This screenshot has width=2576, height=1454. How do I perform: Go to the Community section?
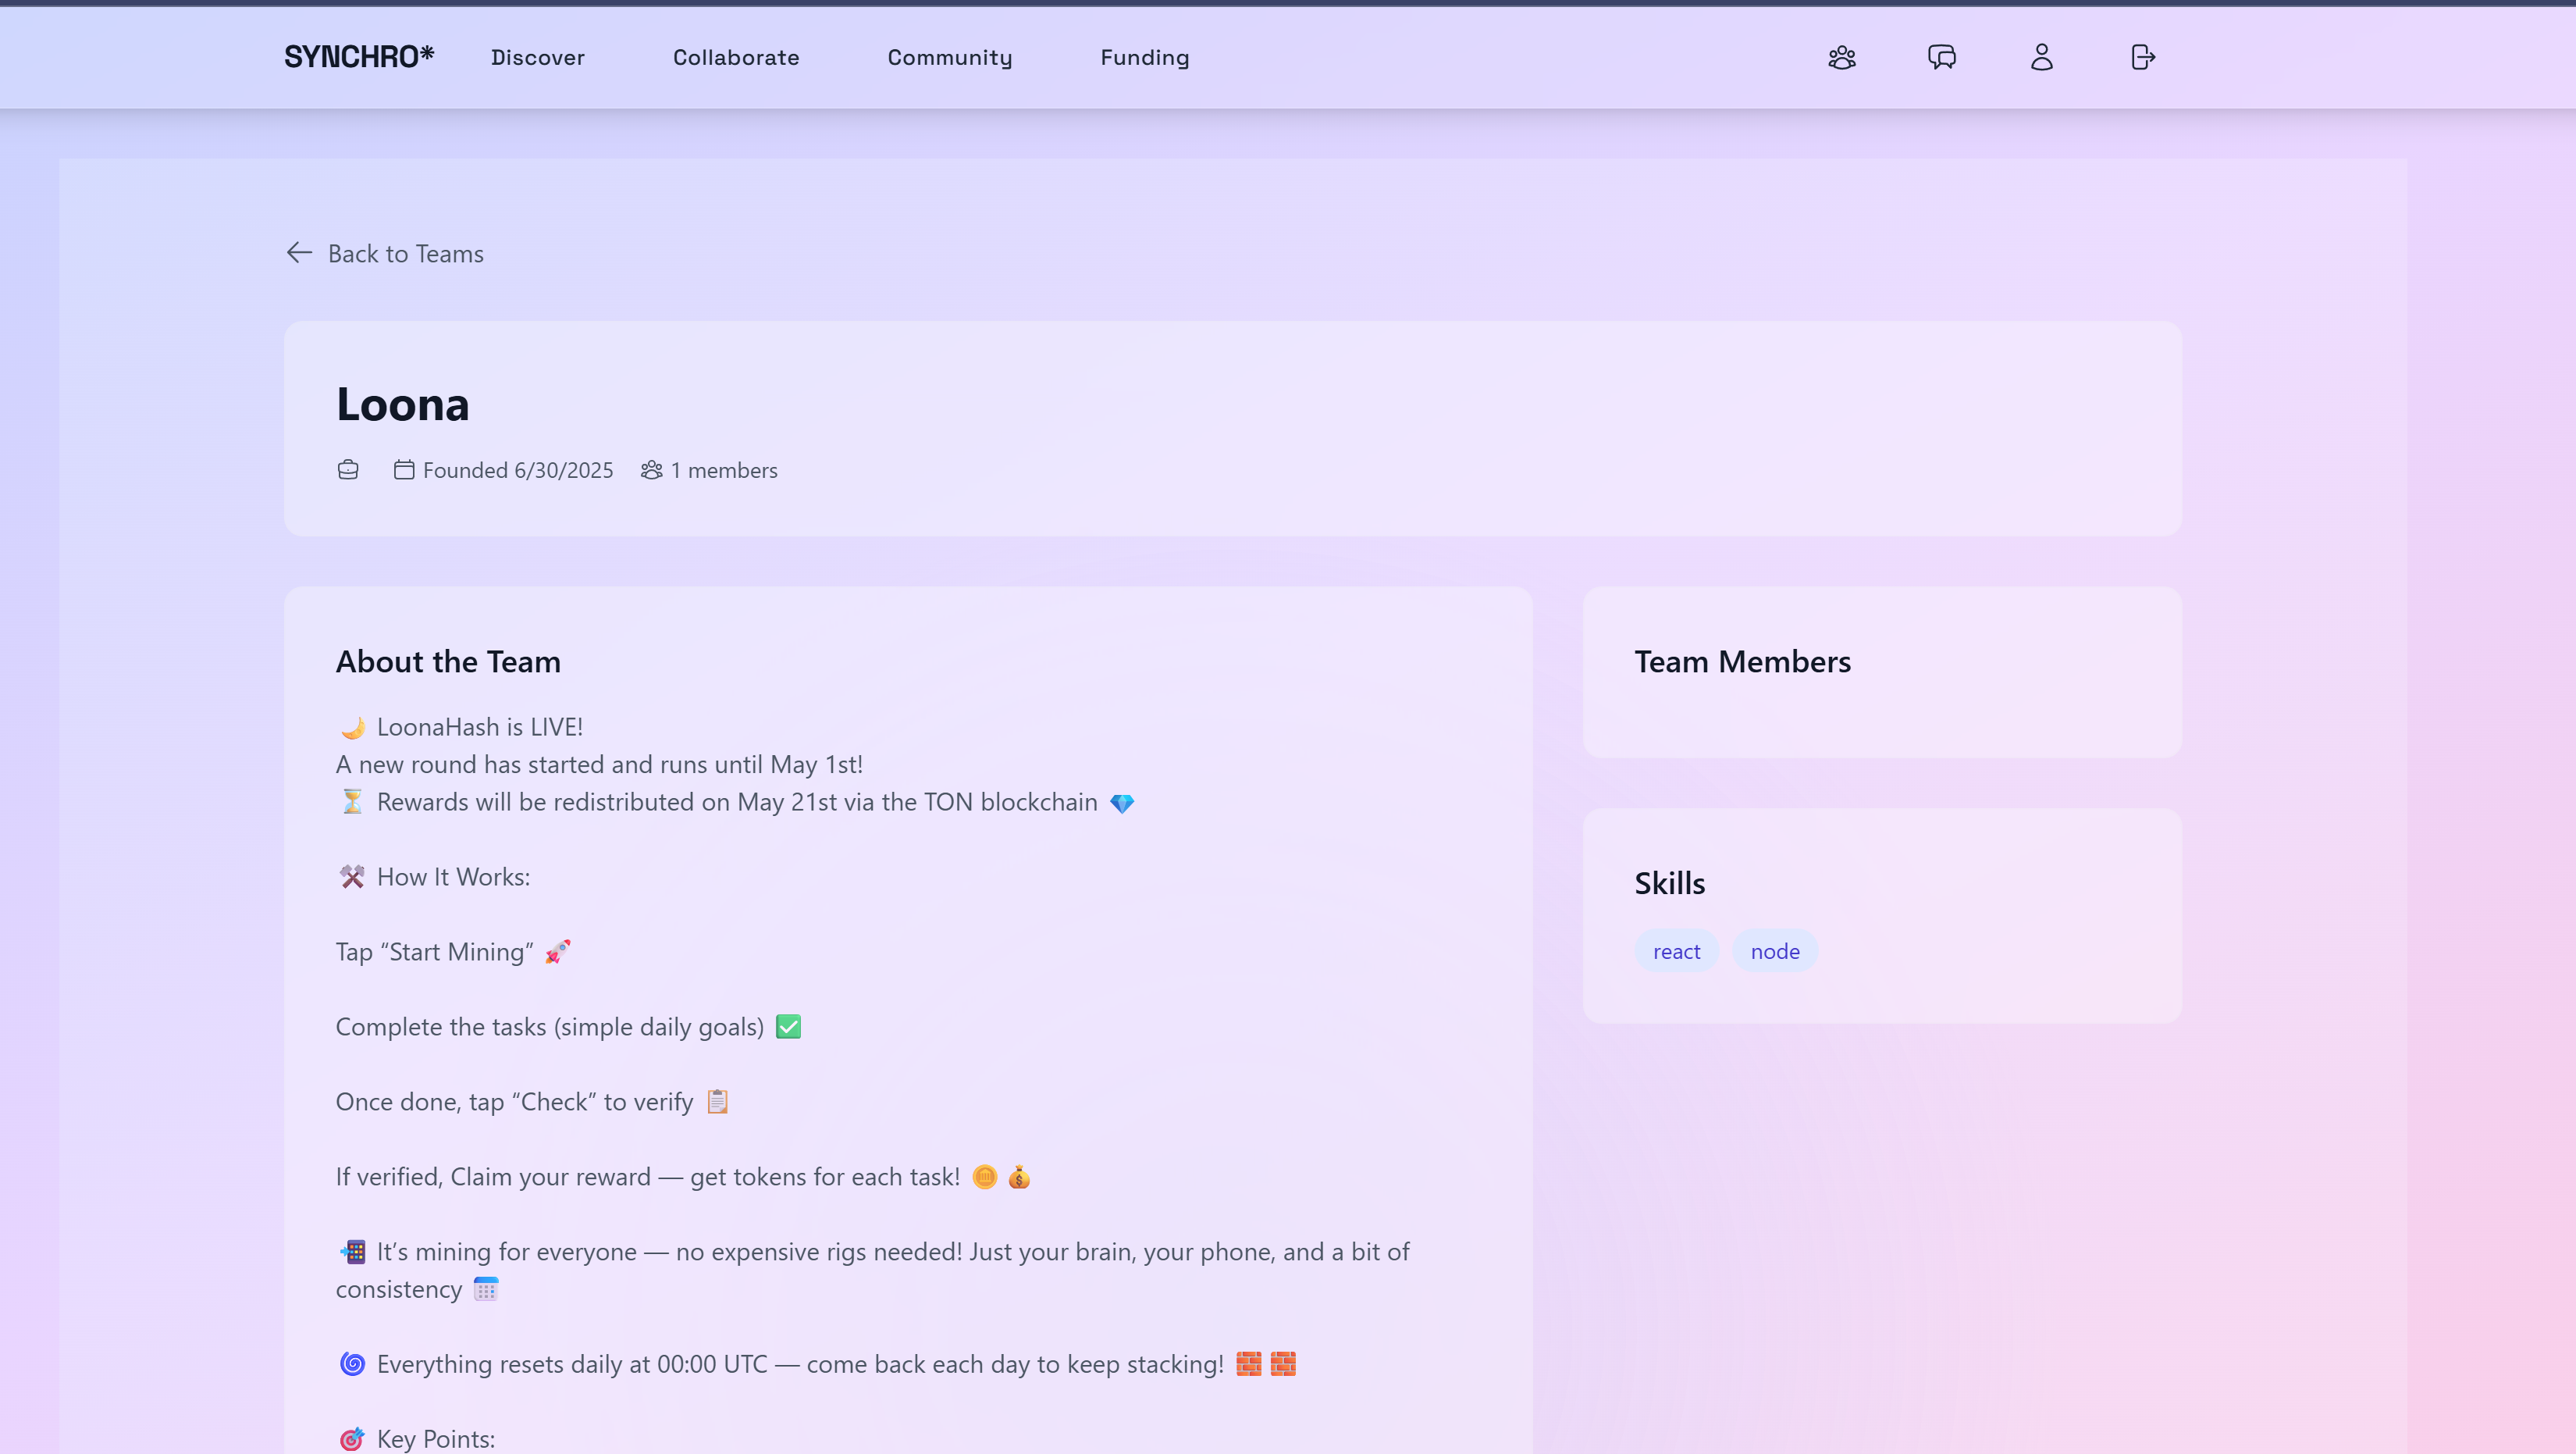pos(949,58)
